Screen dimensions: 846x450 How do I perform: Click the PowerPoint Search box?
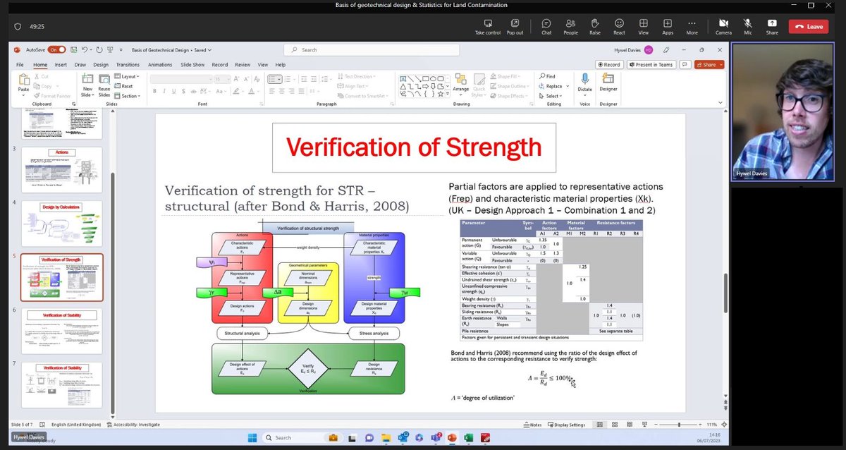point(372,50)
